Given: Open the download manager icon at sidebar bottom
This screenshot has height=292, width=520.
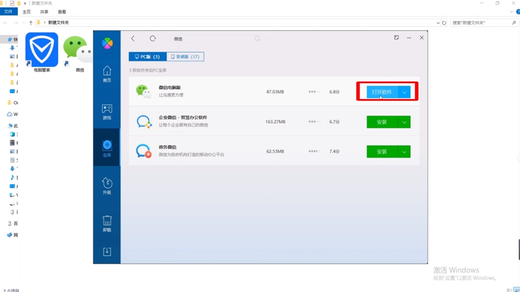Looking at the screenshot, I should [107, 252].
